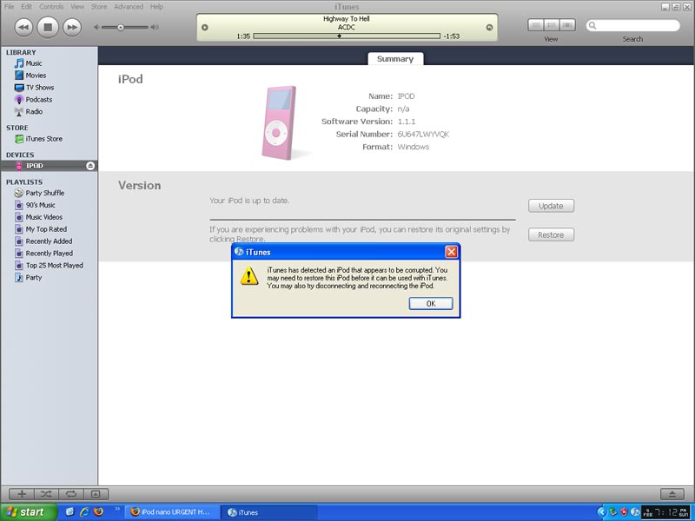
Task: Toggle album artwork display
Action: point(94,494)
